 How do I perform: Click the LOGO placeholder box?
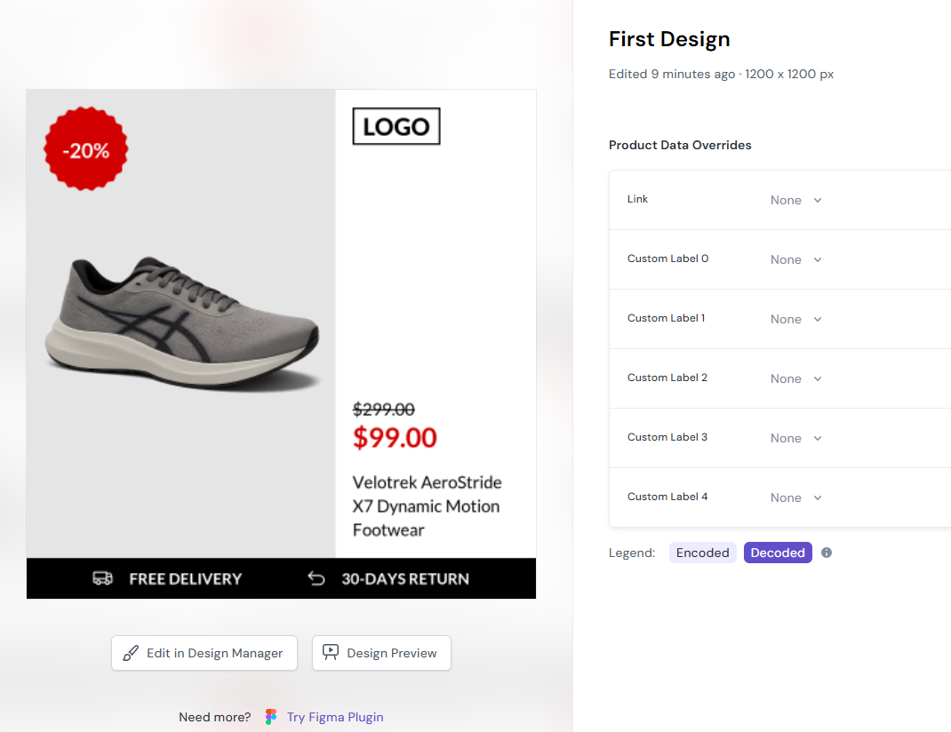(396, 126)
